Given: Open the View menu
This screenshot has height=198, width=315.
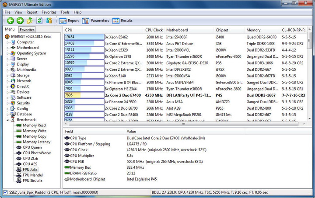Looking at the screenshot, I should click(18, 12).
